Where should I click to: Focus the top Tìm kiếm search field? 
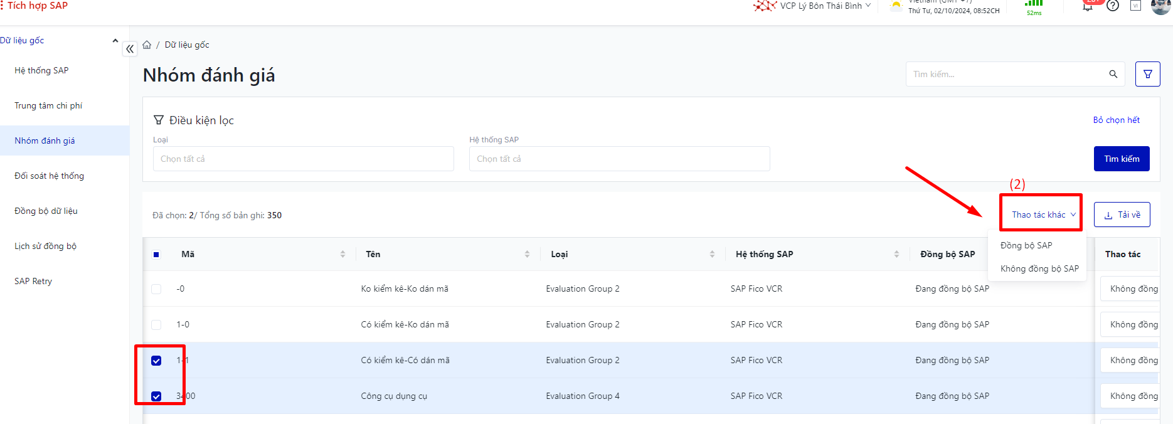pyautogui.click(x=1007, y=74)
